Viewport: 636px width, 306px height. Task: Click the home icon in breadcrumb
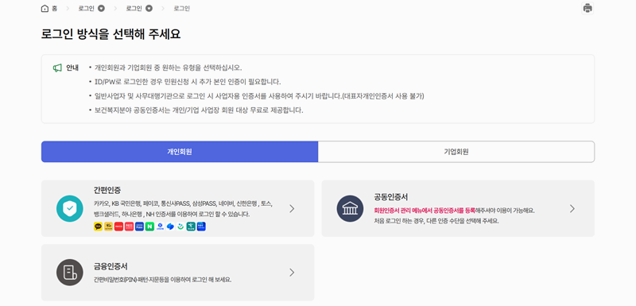pos(45,9)
